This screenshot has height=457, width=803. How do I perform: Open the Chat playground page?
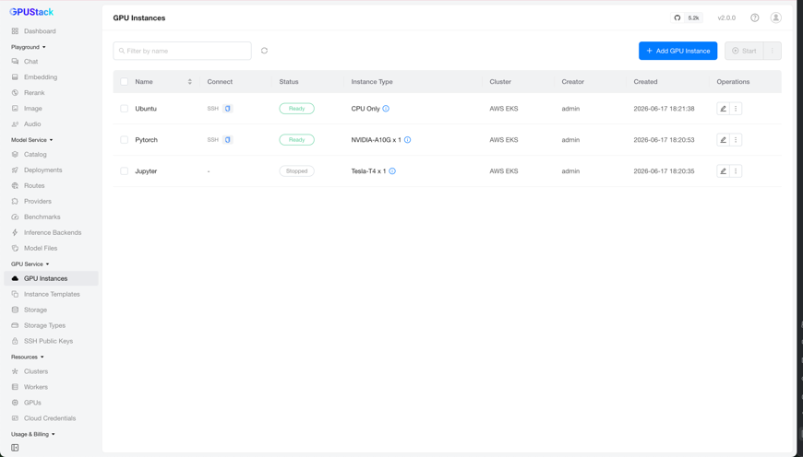coord(51,62)
